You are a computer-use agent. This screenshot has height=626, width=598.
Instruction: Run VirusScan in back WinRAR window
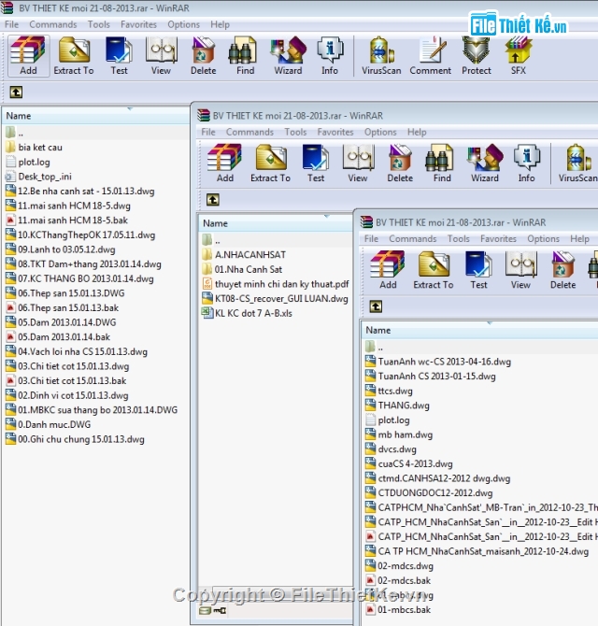click(x=381, y=55)
